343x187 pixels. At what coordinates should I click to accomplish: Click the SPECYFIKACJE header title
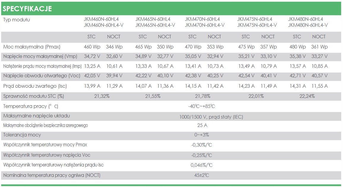(x=27, y=9)
